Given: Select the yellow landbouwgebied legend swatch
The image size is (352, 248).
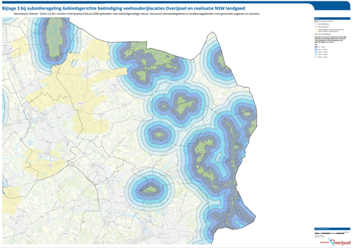Looking at the screenshot, I should click(316, 31).
